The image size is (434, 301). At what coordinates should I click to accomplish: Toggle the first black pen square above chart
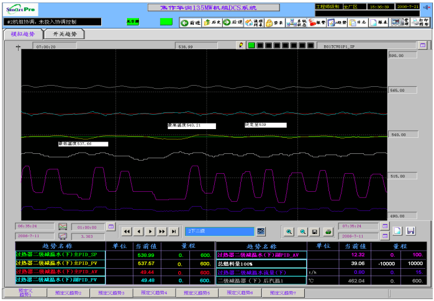(x=260, y=45)
